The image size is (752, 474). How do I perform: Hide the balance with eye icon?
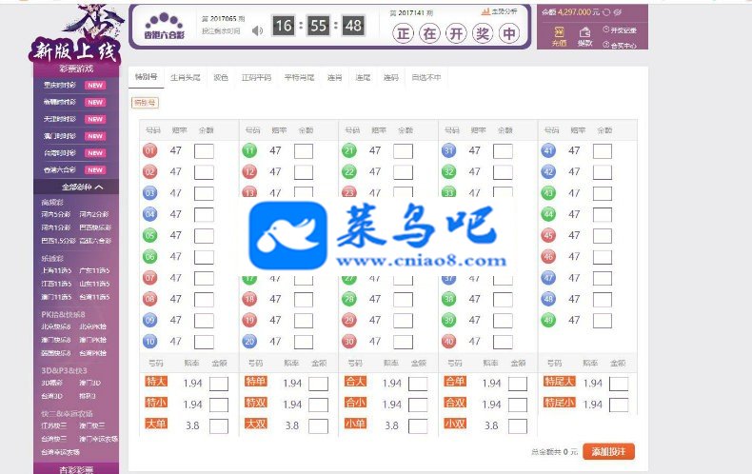click(618, 12)
